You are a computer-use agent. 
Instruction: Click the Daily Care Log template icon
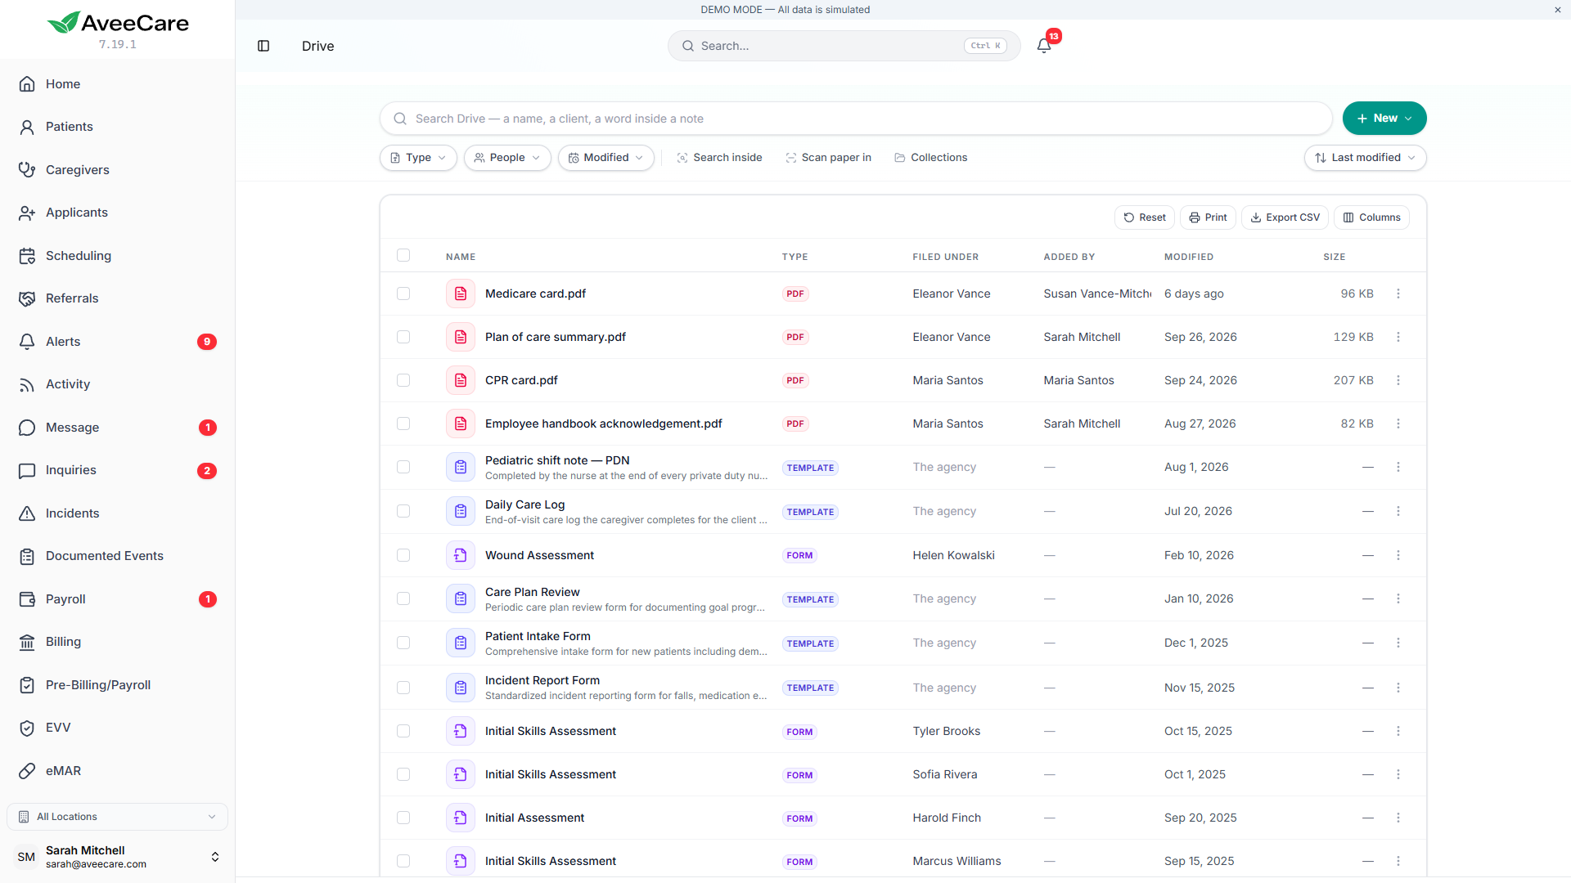(461, 511)
